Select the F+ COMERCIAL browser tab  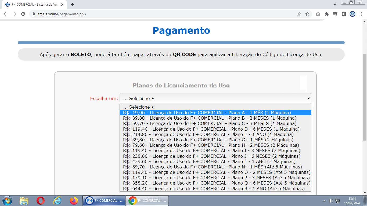[x=35, y=5]
